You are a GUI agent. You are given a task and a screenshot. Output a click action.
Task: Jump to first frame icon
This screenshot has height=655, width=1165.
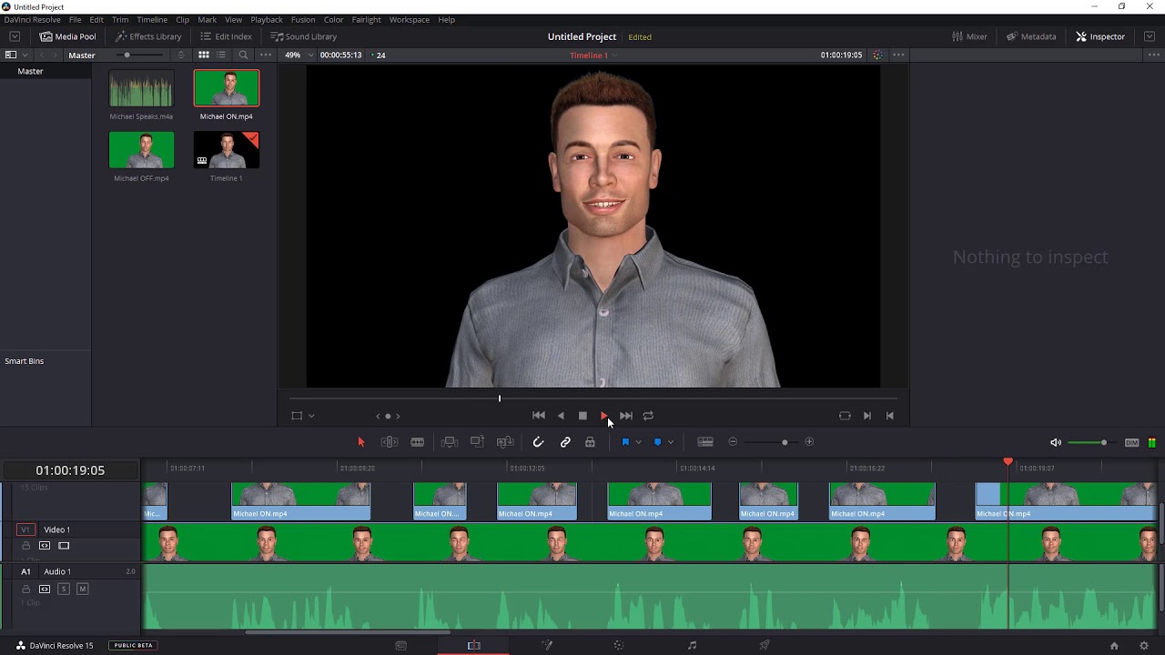(x=889, y=416)
